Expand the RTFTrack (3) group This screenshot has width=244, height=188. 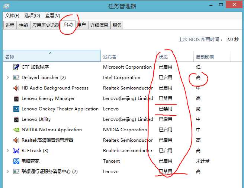[8, 151]
